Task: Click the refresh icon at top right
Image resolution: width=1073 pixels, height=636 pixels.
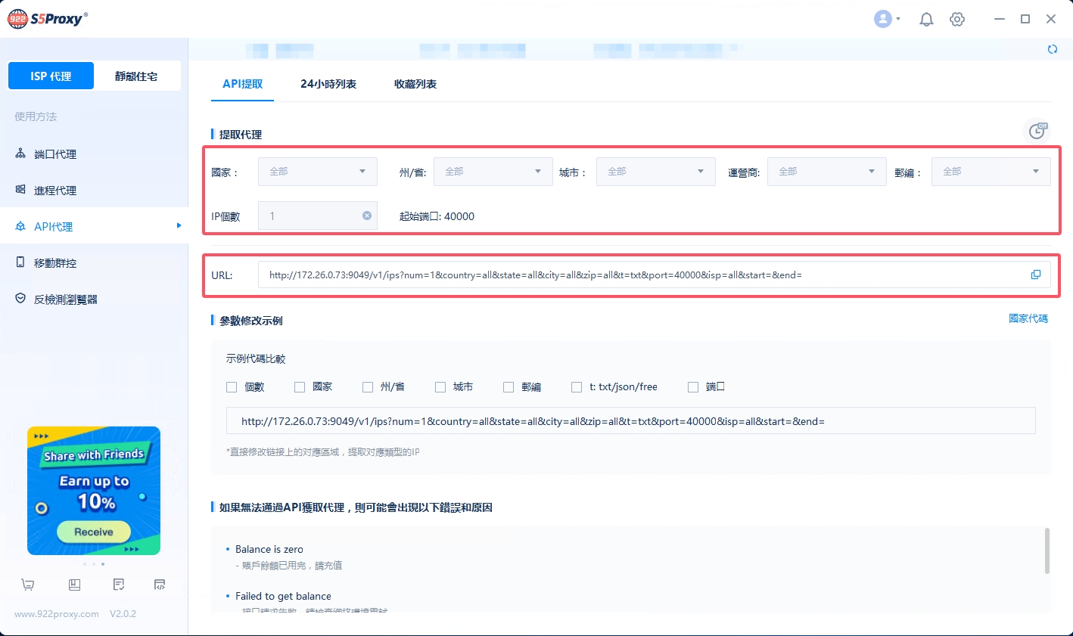Action: pyautogui.click(x=1052, y=50)
